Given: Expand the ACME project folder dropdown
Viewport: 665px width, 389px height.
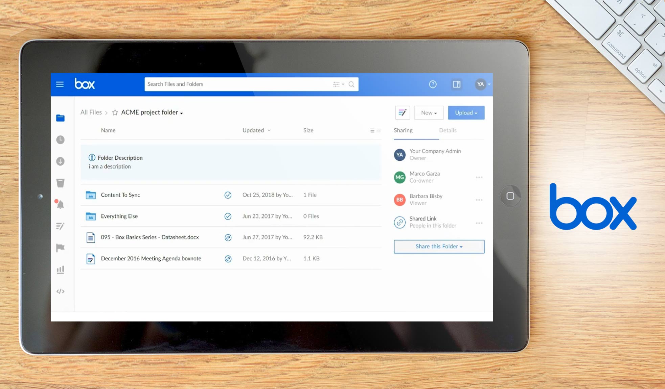Looking at the screenshot, I should click(182, 113).
